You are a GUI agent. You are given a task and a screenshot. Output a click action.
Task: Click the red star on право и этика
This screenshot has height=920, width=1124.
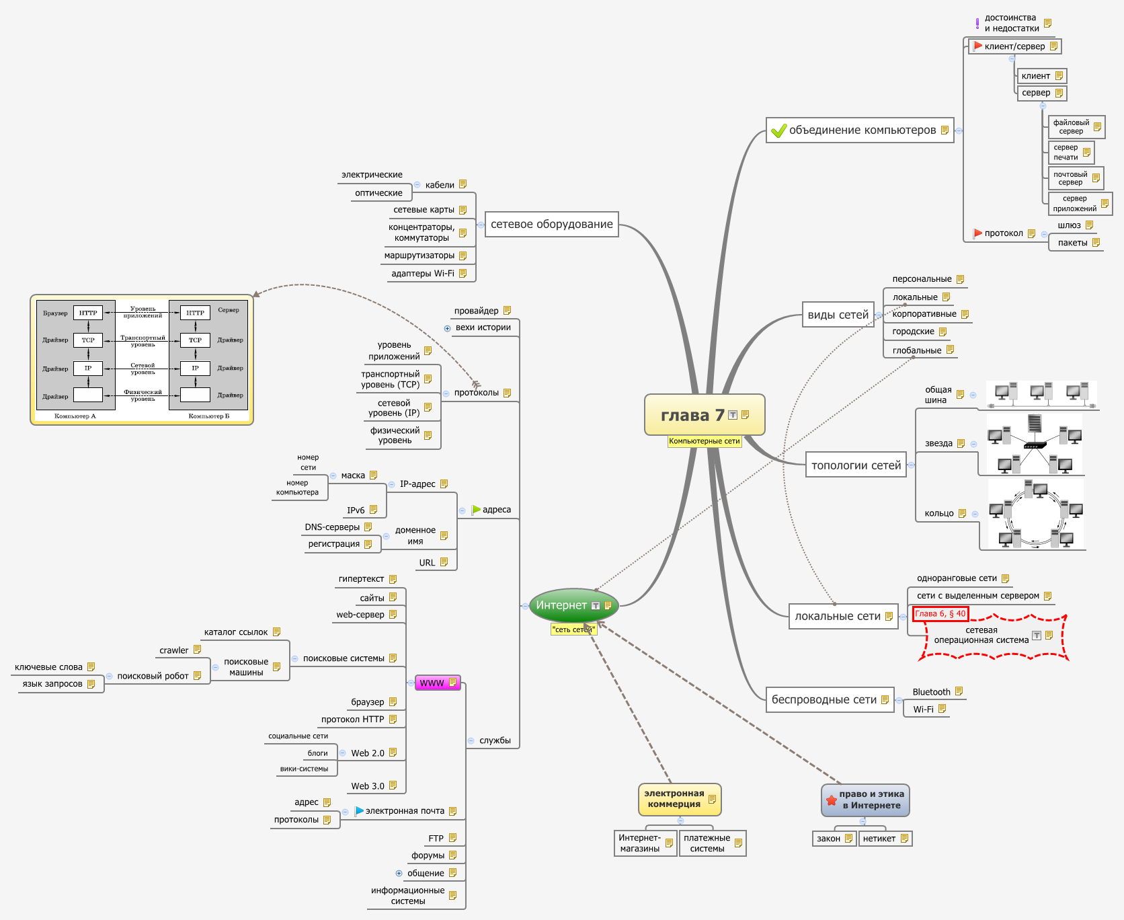tap(832, 800)
